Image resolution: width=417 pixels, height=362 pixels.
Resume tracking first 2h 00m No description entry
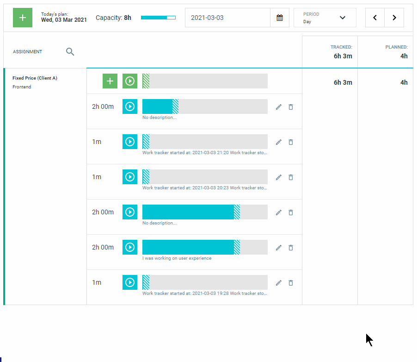130,106
